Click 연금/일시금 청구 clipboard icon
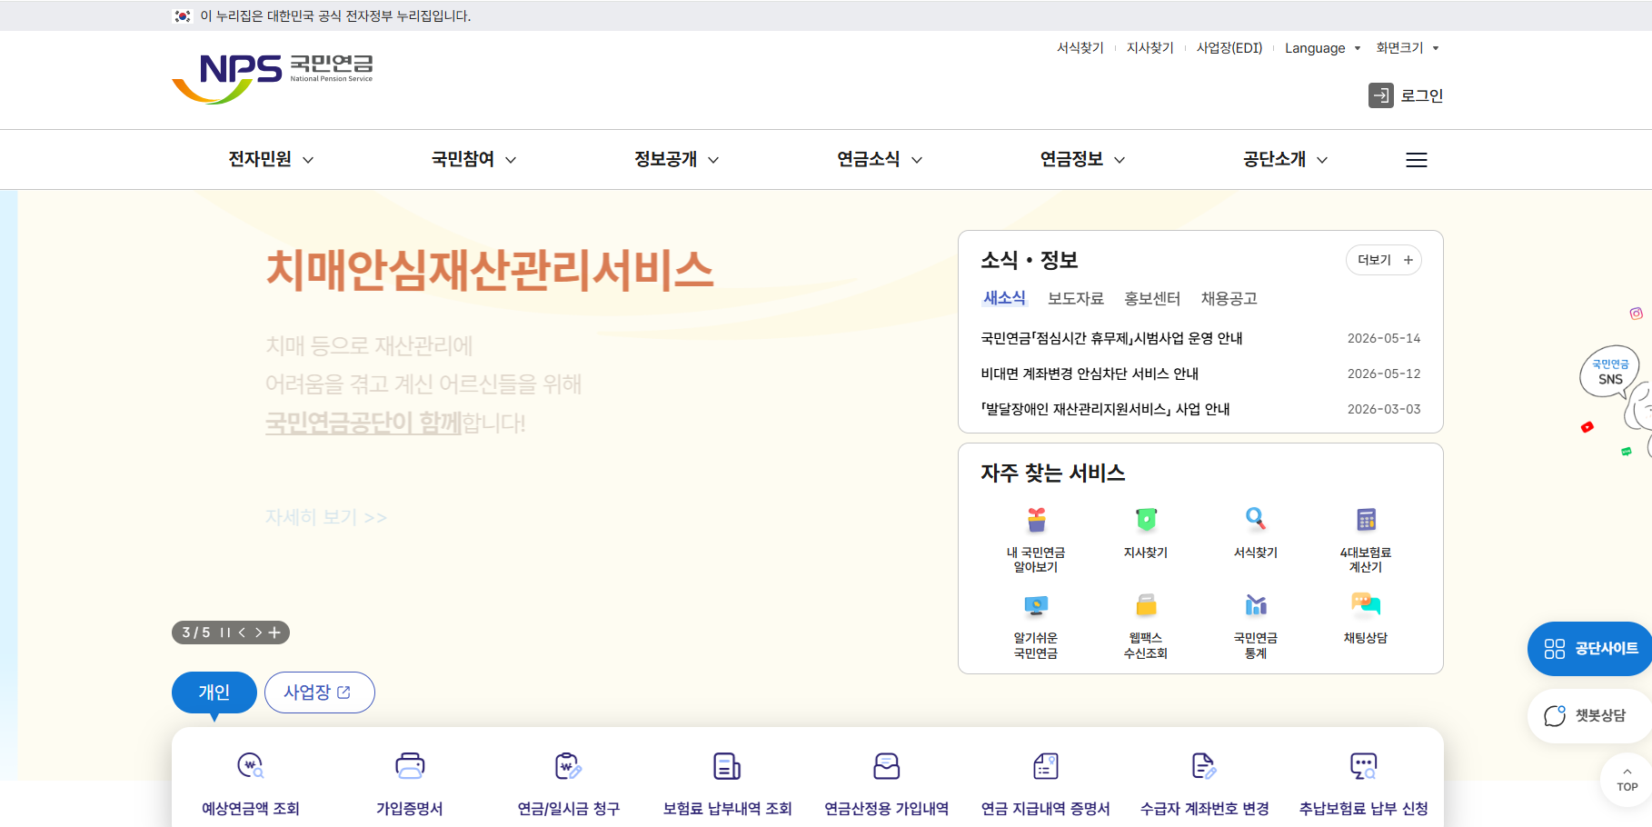The width and height of the screenshot is (1652, 827). pos(569,766)
